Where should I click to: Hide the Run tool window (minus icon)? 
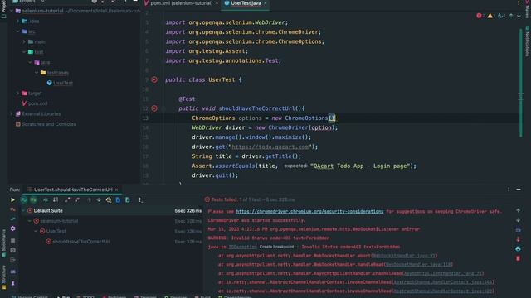[519, 190]
